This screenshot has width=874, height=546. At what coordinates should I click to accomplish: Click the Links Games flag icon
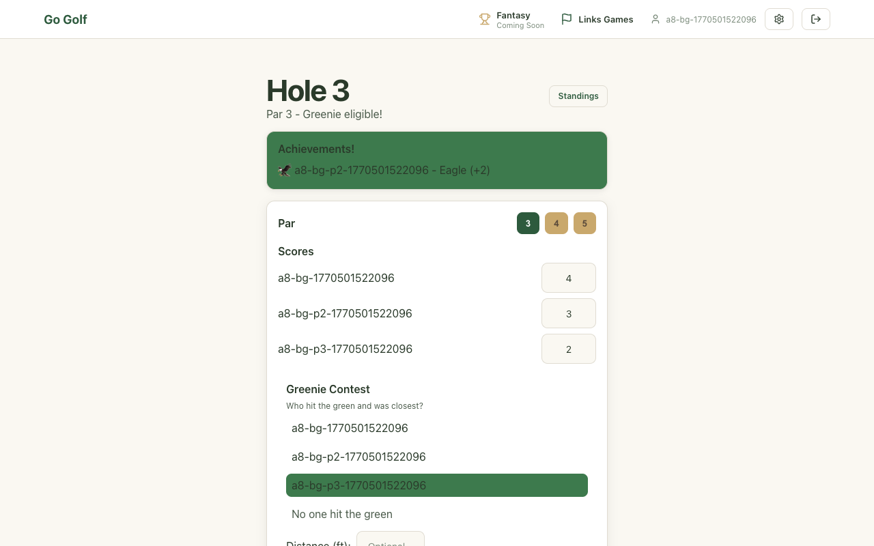pyautogui.click(x=566, y=20)
